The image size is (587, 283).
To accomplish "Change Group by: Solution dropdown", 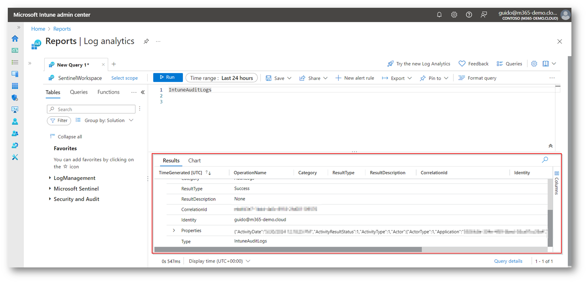I will tap(105, 121).
